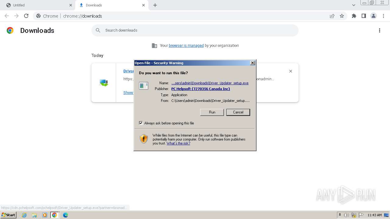Launch Internet Explorer from the taskbar
Image resolution: width=390 pixels, height=219 pixels.
pos(24,215)
